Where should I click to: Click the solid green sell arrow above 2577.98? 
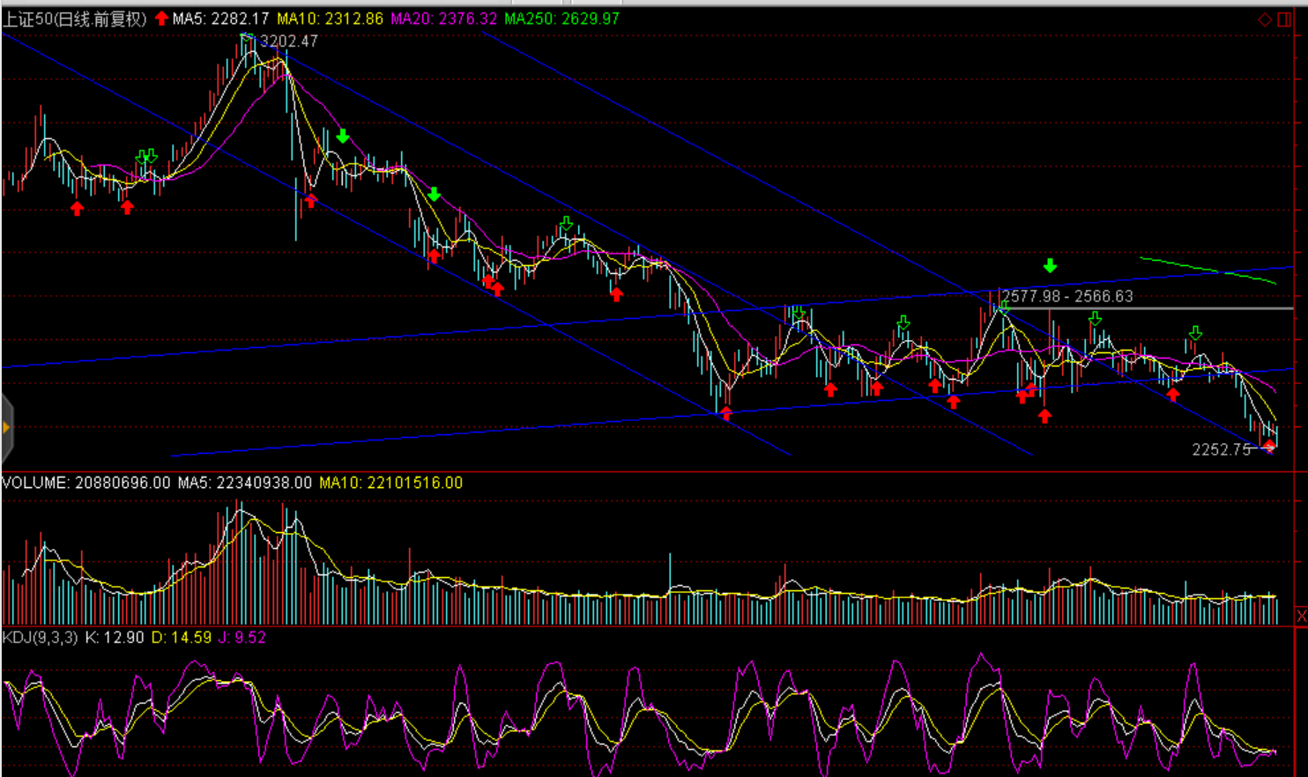(x=1050, y=265)
